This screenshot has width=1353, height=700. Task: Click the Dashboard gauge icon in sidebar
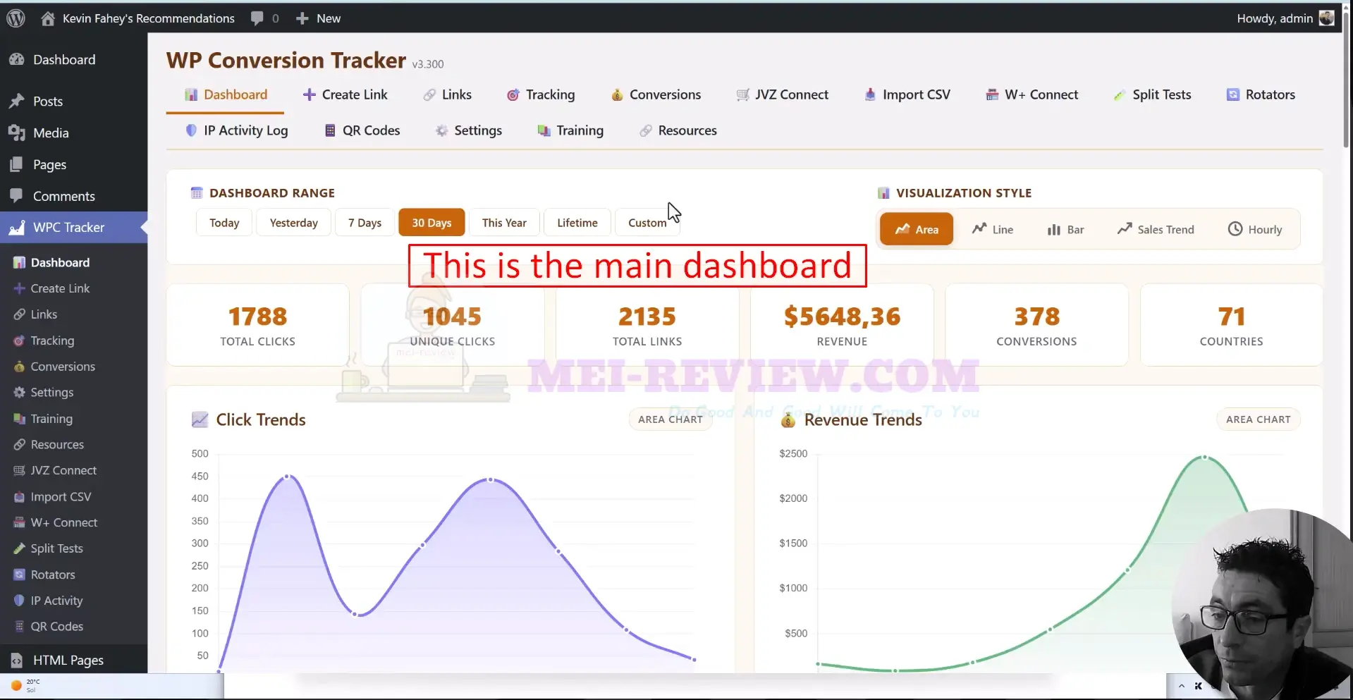tap(17, 60)
